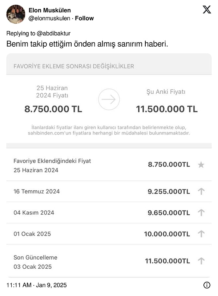The height and width of the screenshot is (296, 218).
Task: Open the tweet info icon
Action: pos(207,285)
